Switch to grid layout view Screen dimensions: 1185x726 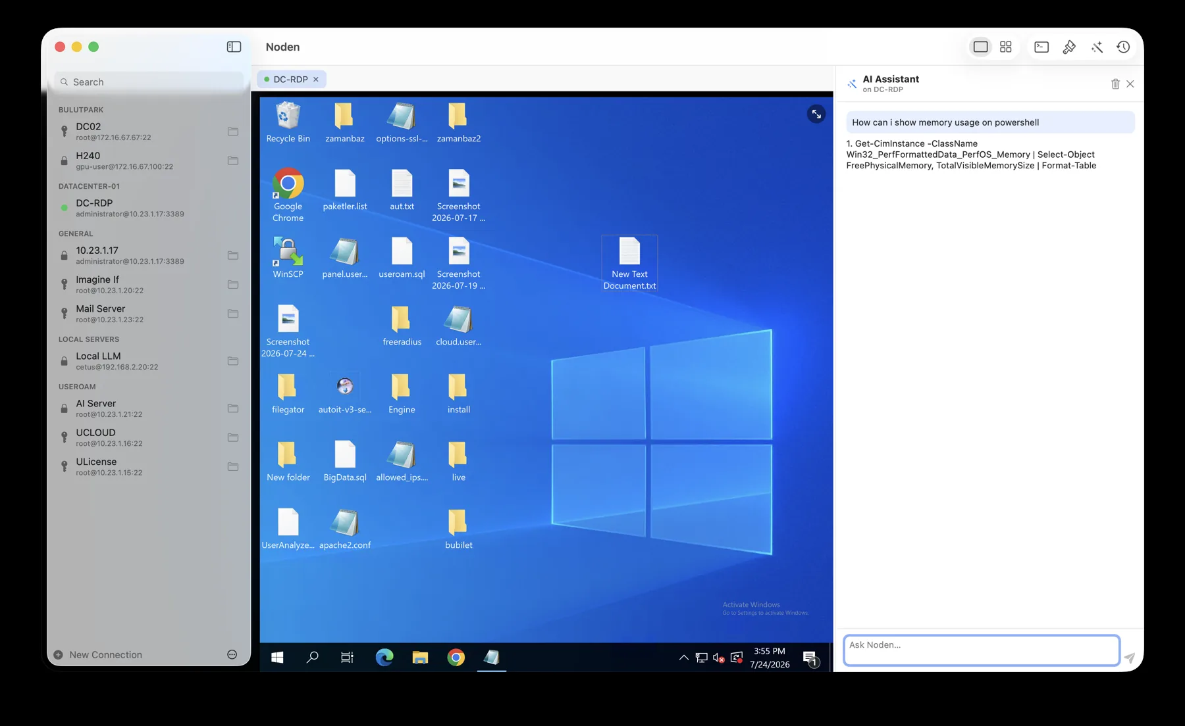pos(1005,47)
